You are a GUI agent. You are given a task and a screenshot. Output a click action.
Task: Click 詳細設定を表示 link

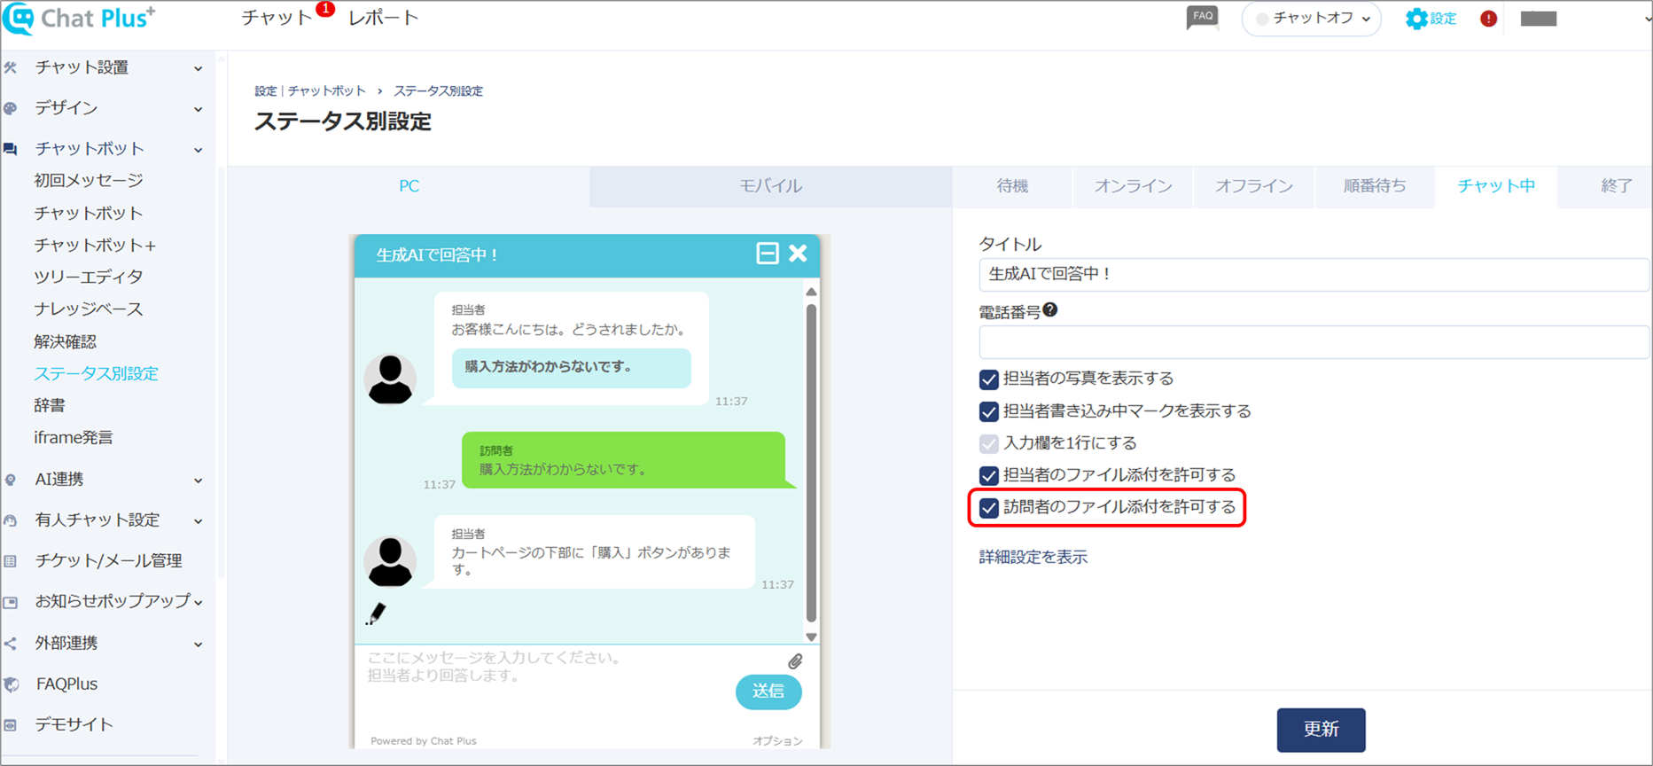pyautogui.click(x=1033, y=558)
